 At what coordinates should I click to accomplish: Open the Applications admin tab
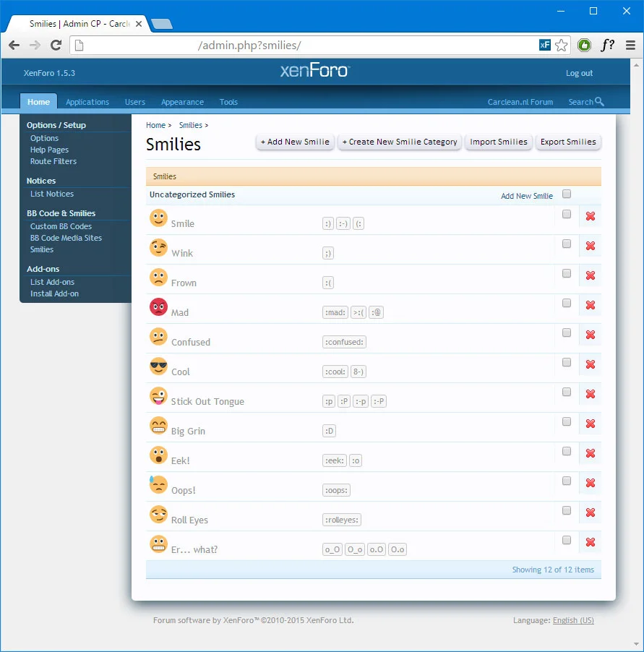(87, 102)
